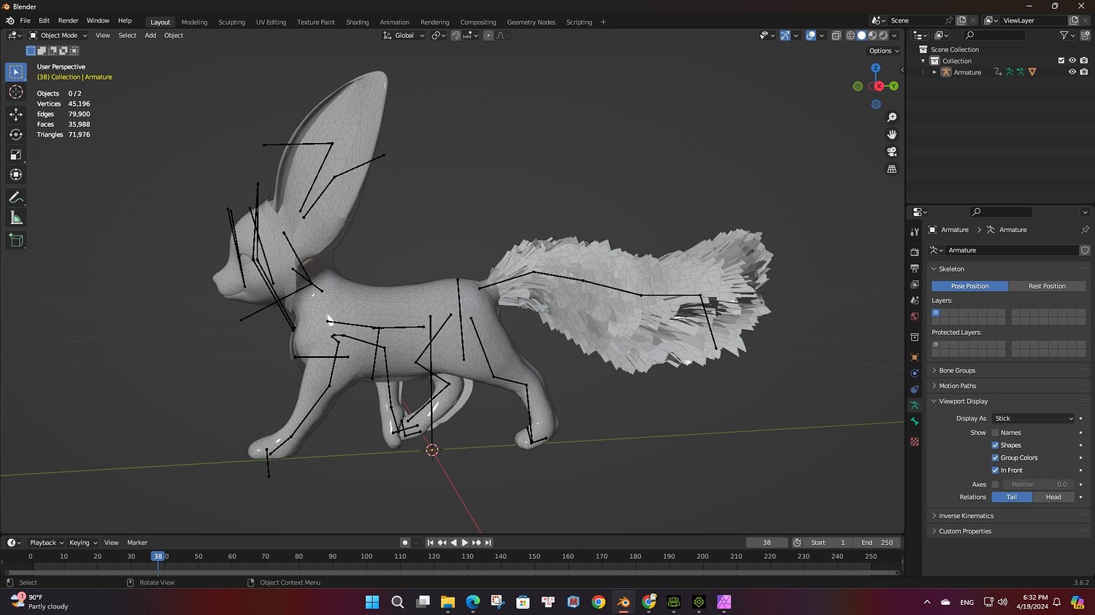Open the Render menu
This screenshot has height=615, width=1095.
68,20
